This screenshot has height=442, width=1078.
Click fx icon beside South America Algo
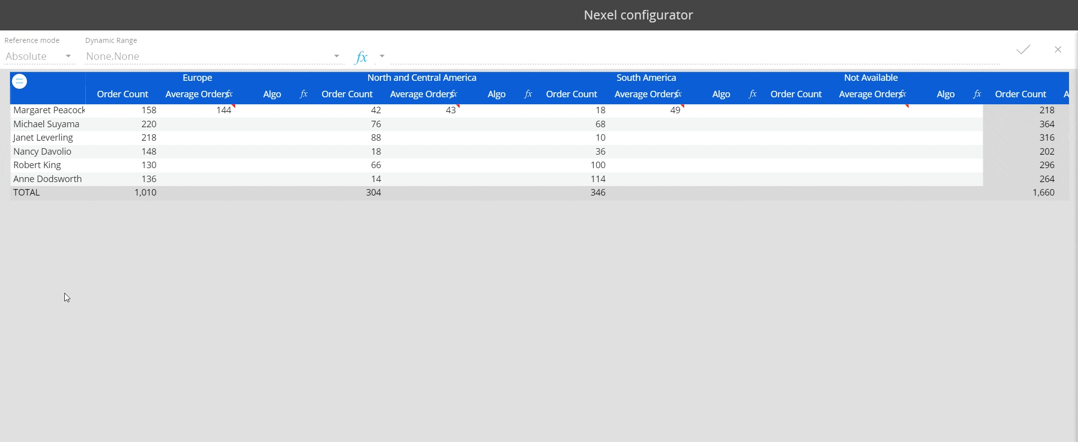point(752,94)
